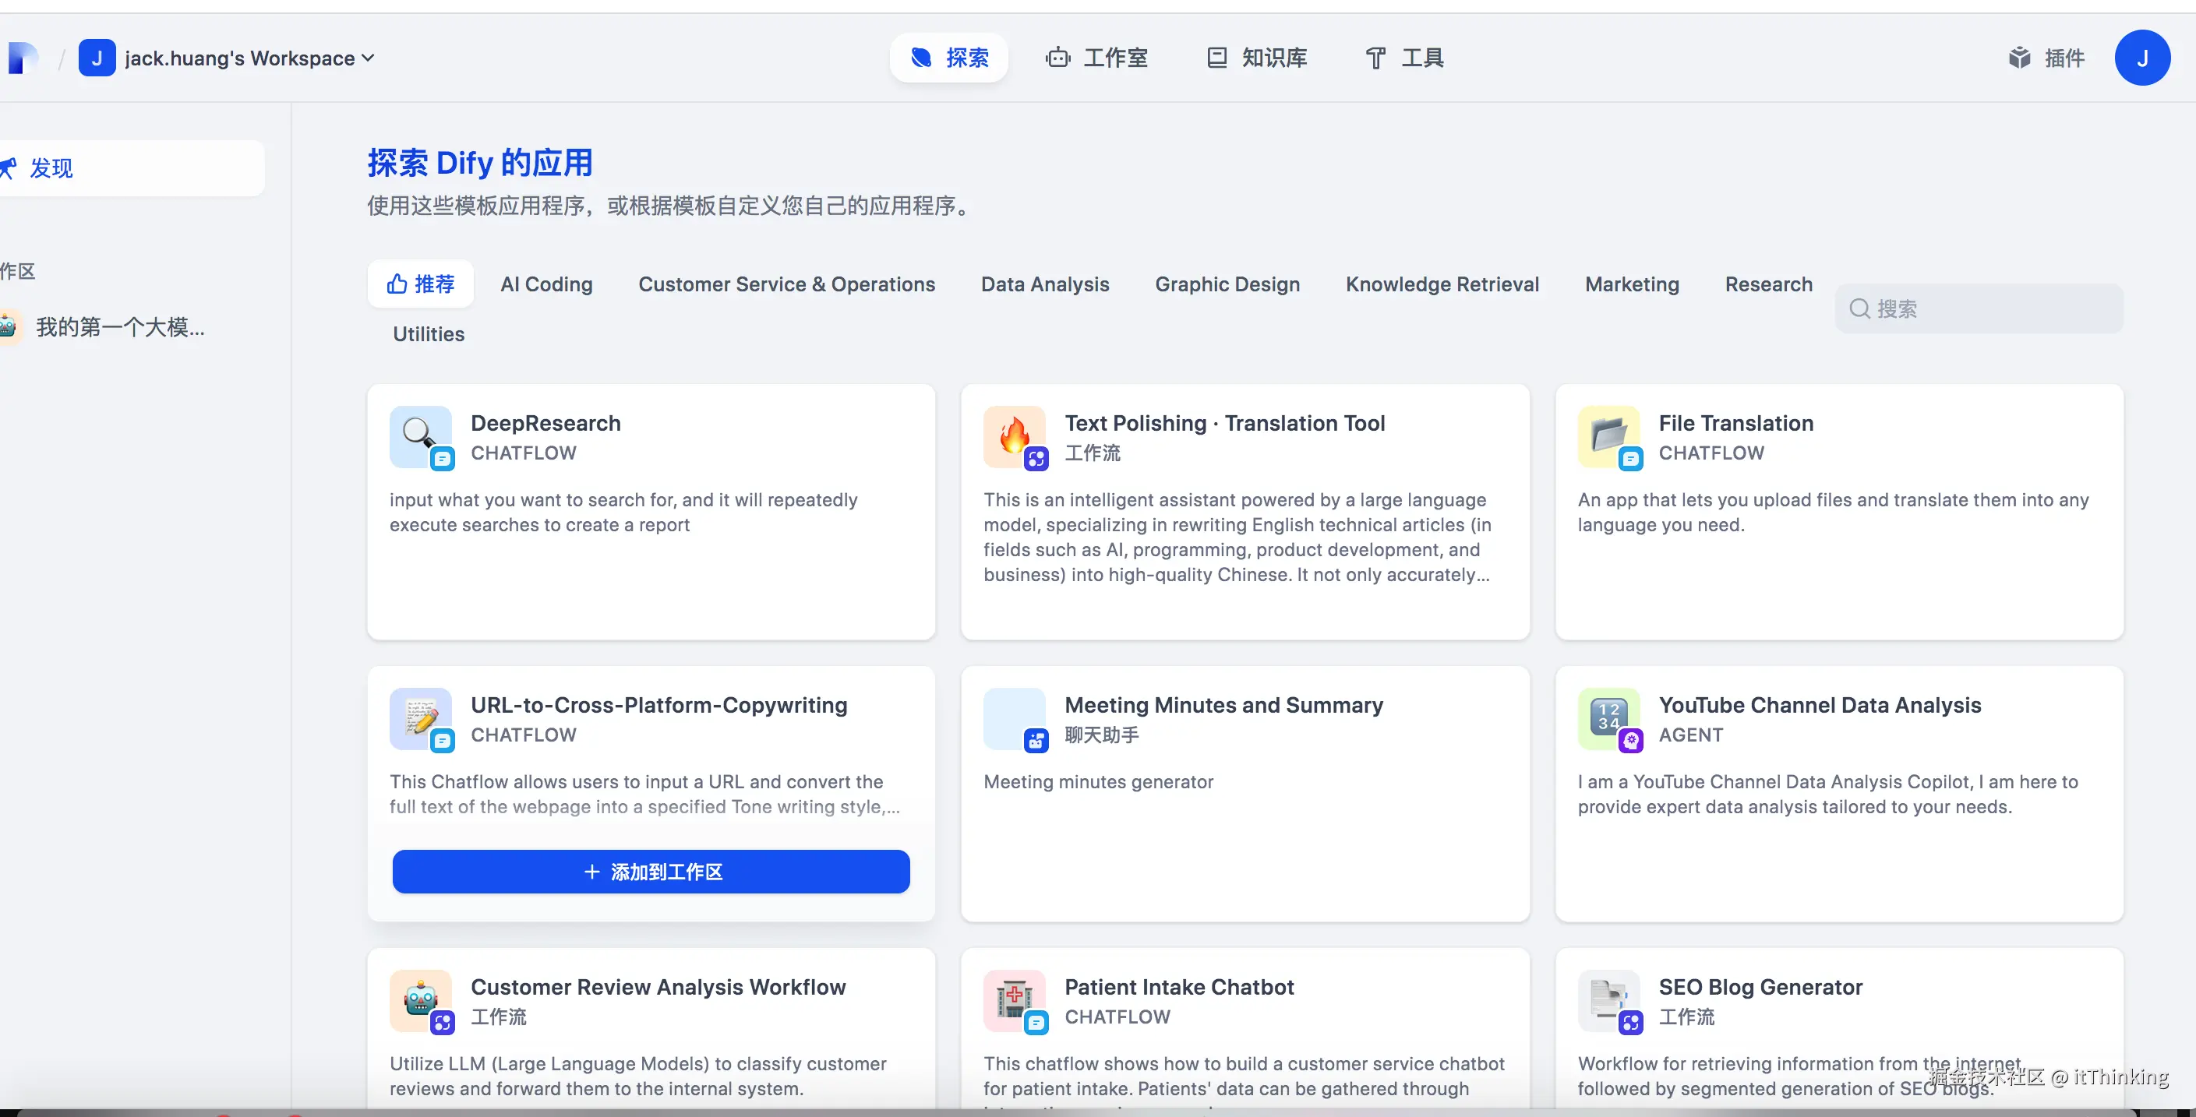Click the DeepResearch magnifier app icon

419,435
